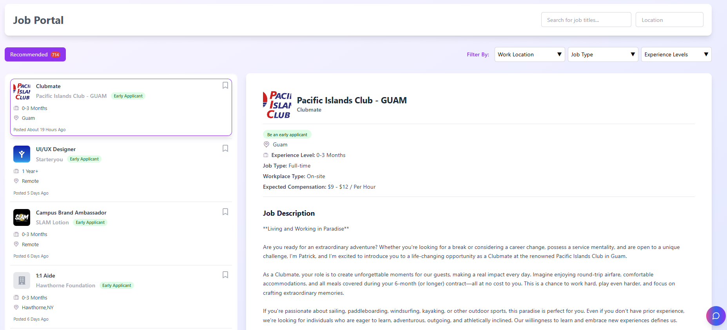Screen dimensions: 727x330
Task: Click location pin in Clubmate card
Action: tap(16, 118)
